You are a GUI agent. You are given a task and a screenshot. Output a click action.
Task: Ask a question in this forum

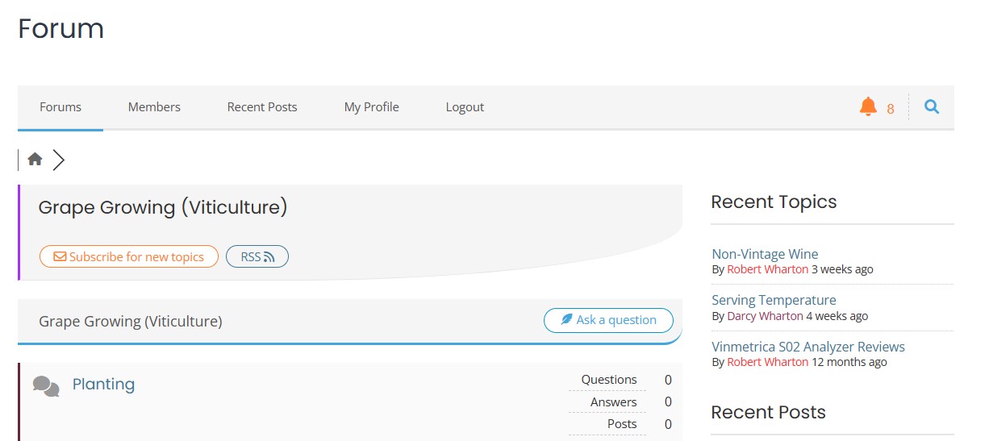tap(608, 320)
